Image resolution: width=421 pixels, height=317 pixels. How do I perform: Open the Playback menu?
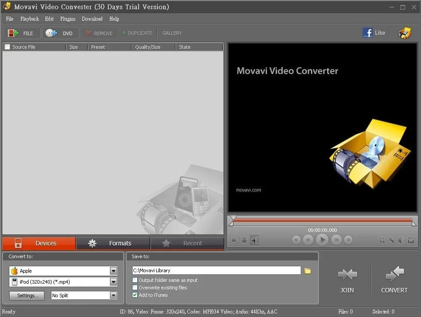tap(29, 19)
